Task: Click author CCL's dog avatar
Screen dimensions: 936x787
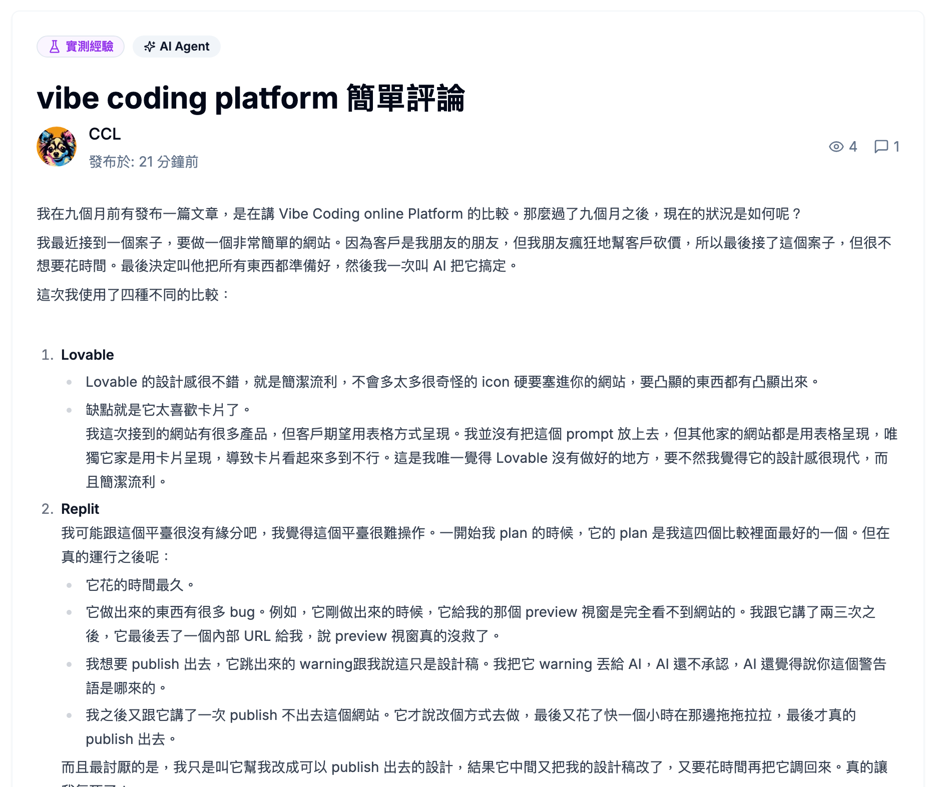Action: point(57,147)
